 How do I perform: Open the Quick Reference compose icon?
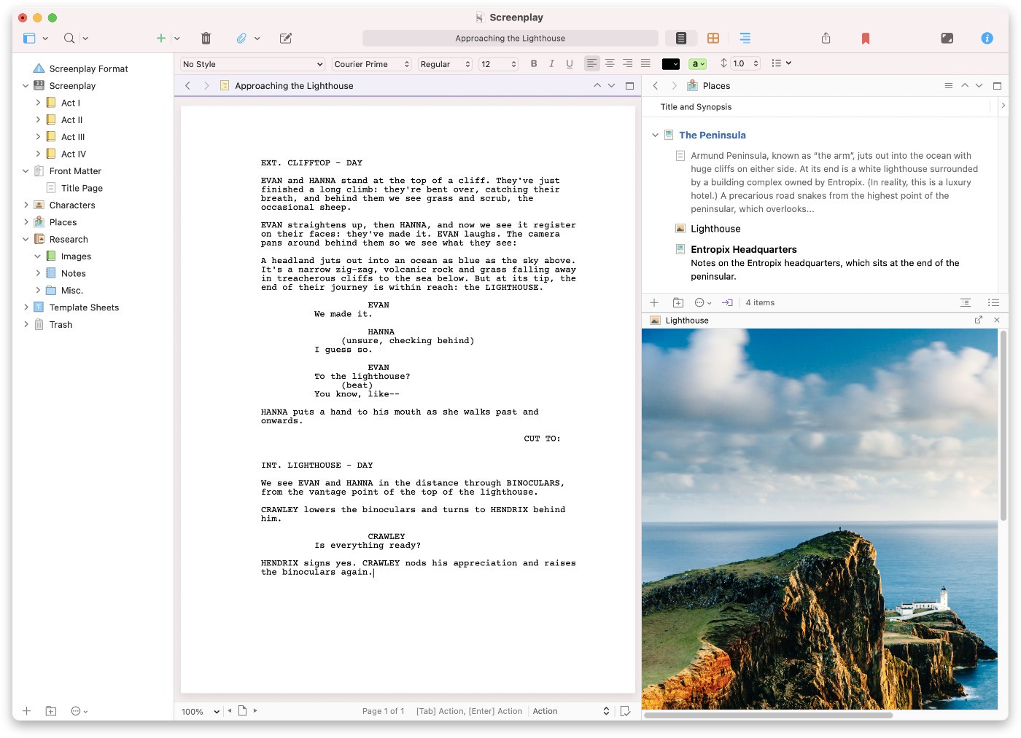286,38
